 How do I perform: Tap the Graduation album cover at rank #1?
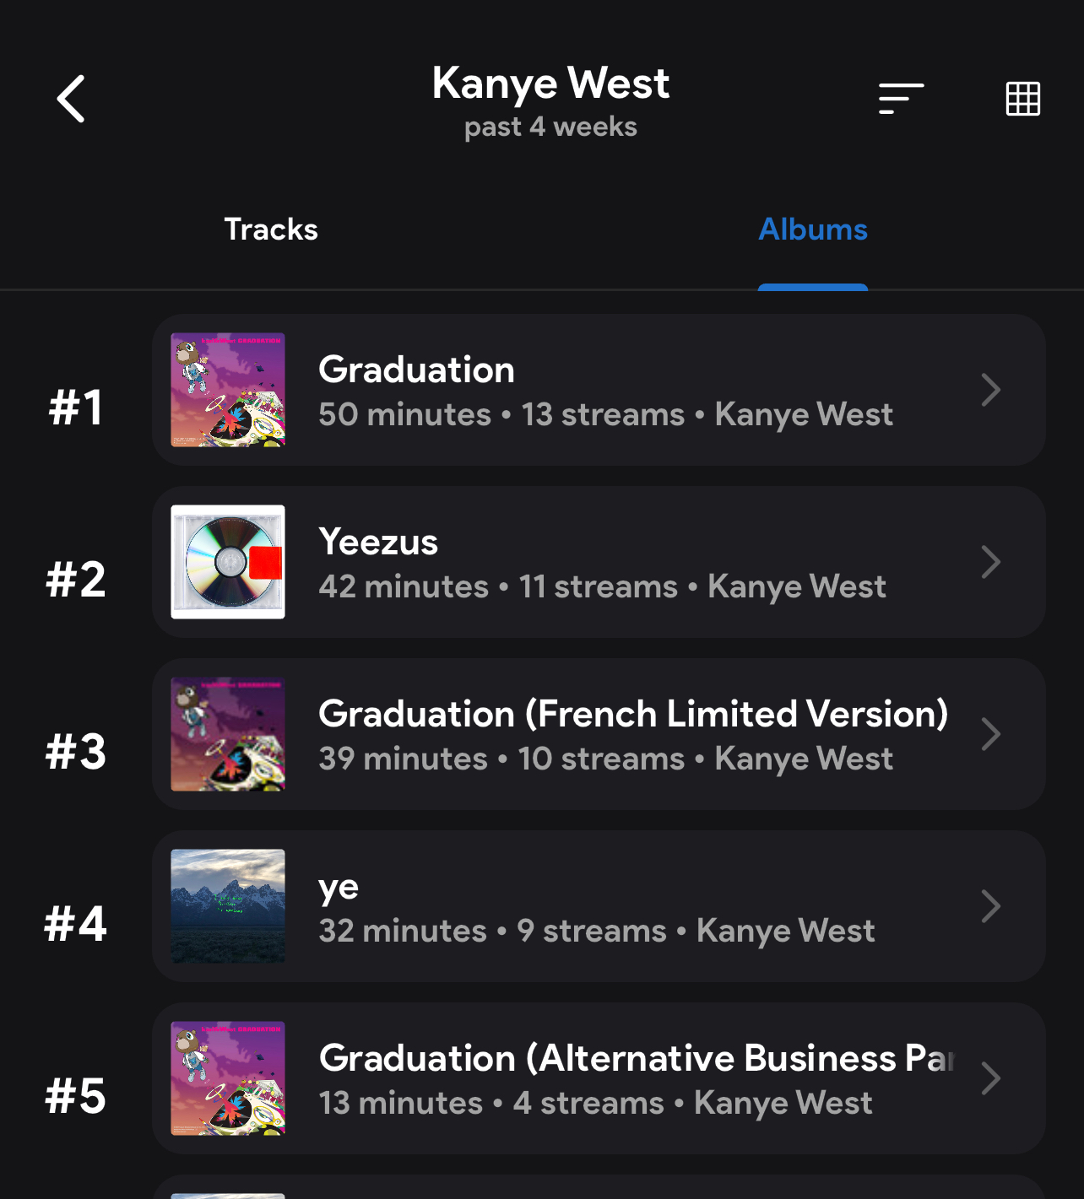point(228,390)
